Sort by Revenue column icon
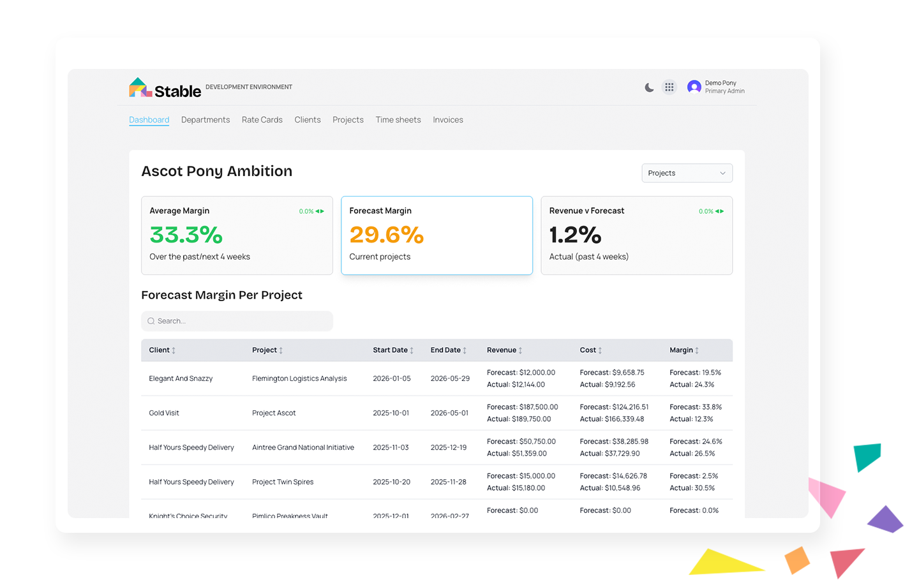The height and width of the screenshot is (580, 919). (x=520, y=350)
